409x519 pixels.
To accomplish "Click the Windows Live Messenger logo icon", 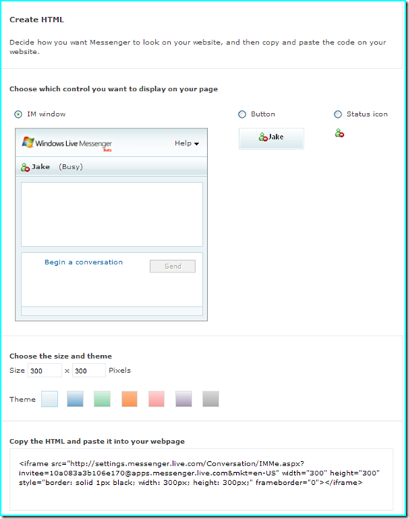I will 27,143.
